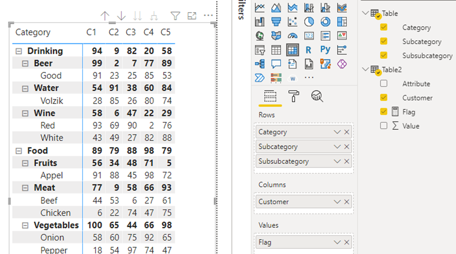Select the scatter chart visual
Image resolution: width=456 pixels, height=254 pixels.
point(293,21)
